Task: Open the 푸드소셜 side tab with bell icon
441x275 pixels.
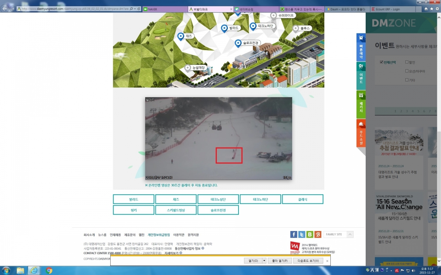Action: pyautogui.click(x=361, y=133)
